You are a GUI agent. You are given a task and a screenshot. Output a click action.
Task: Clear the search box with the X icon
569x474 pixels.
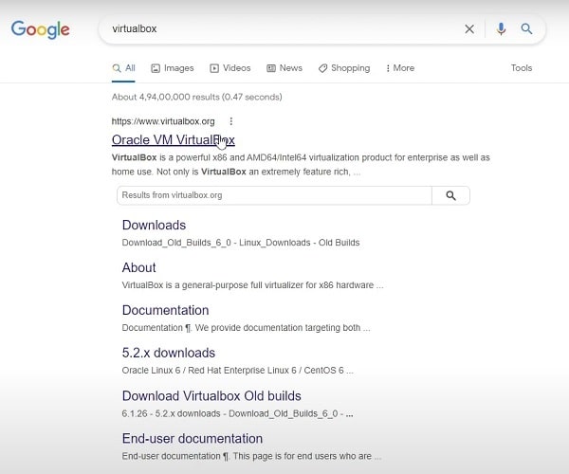[469, 29]
